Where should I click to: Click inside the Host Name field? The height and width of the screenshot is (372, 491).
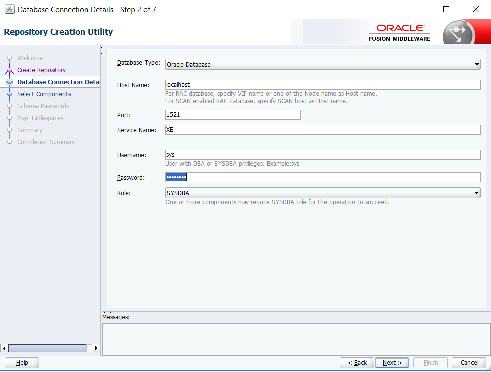[x=319, y=84]
